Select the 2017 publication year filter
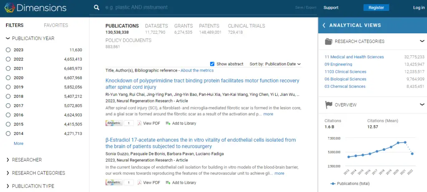 click(x=8, y=105)
